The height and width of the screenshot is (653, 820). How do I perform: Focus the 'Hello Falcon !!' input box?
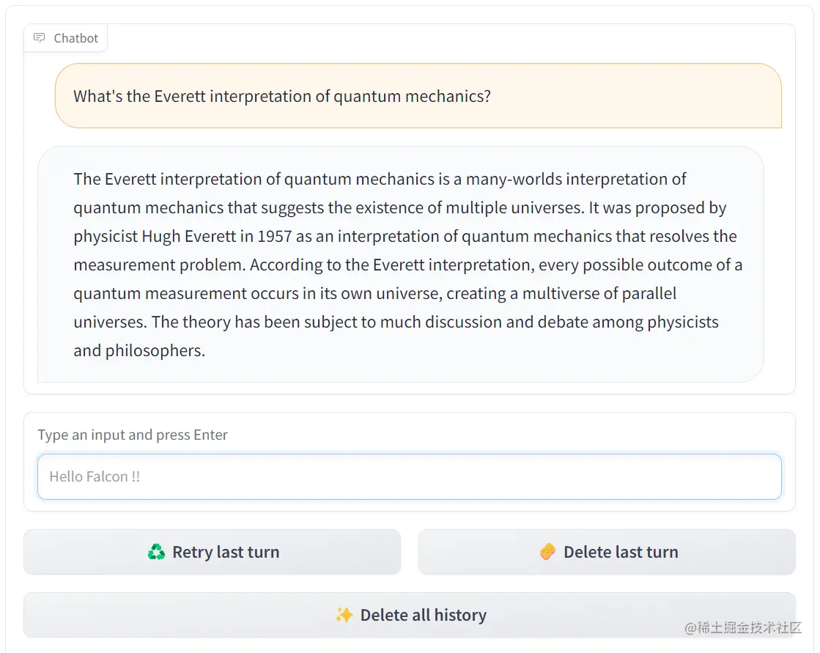click(x=409, y=477)
